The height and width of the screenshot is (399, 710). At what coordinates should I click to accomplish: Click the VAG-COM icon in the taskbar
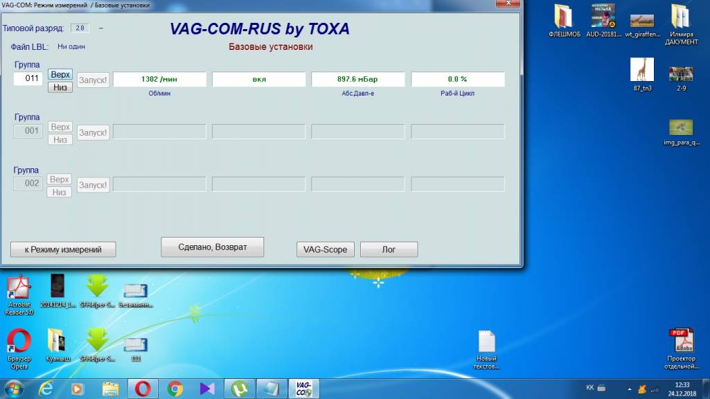pos(303,389)
